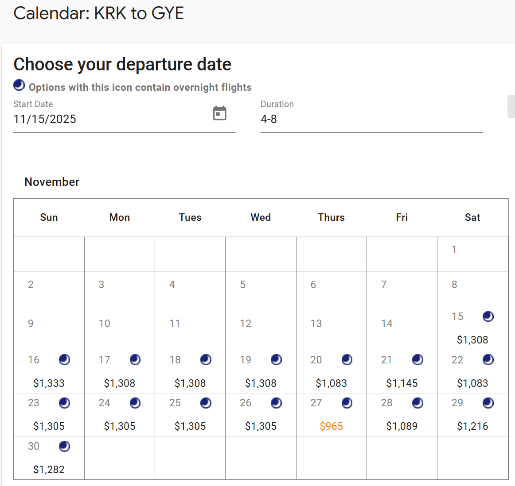The width and height of the screenshot is (515, 486).
Task: Click the $1,083 price under November 20
Action: pyautogui.click(x=331, y=383)
